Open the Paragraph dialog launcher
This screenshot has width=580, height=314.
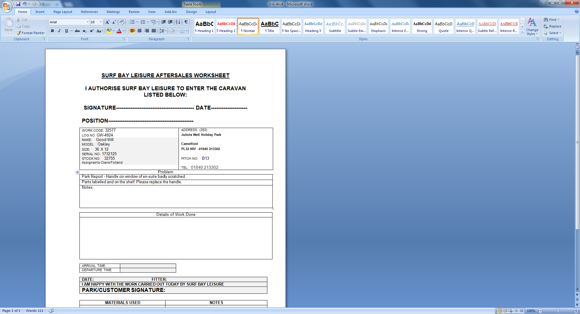click(x=188, y=39)
